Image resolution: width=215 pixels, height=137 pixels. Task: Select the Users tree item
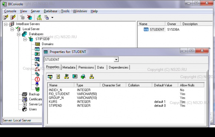click(x=33, y=109)
